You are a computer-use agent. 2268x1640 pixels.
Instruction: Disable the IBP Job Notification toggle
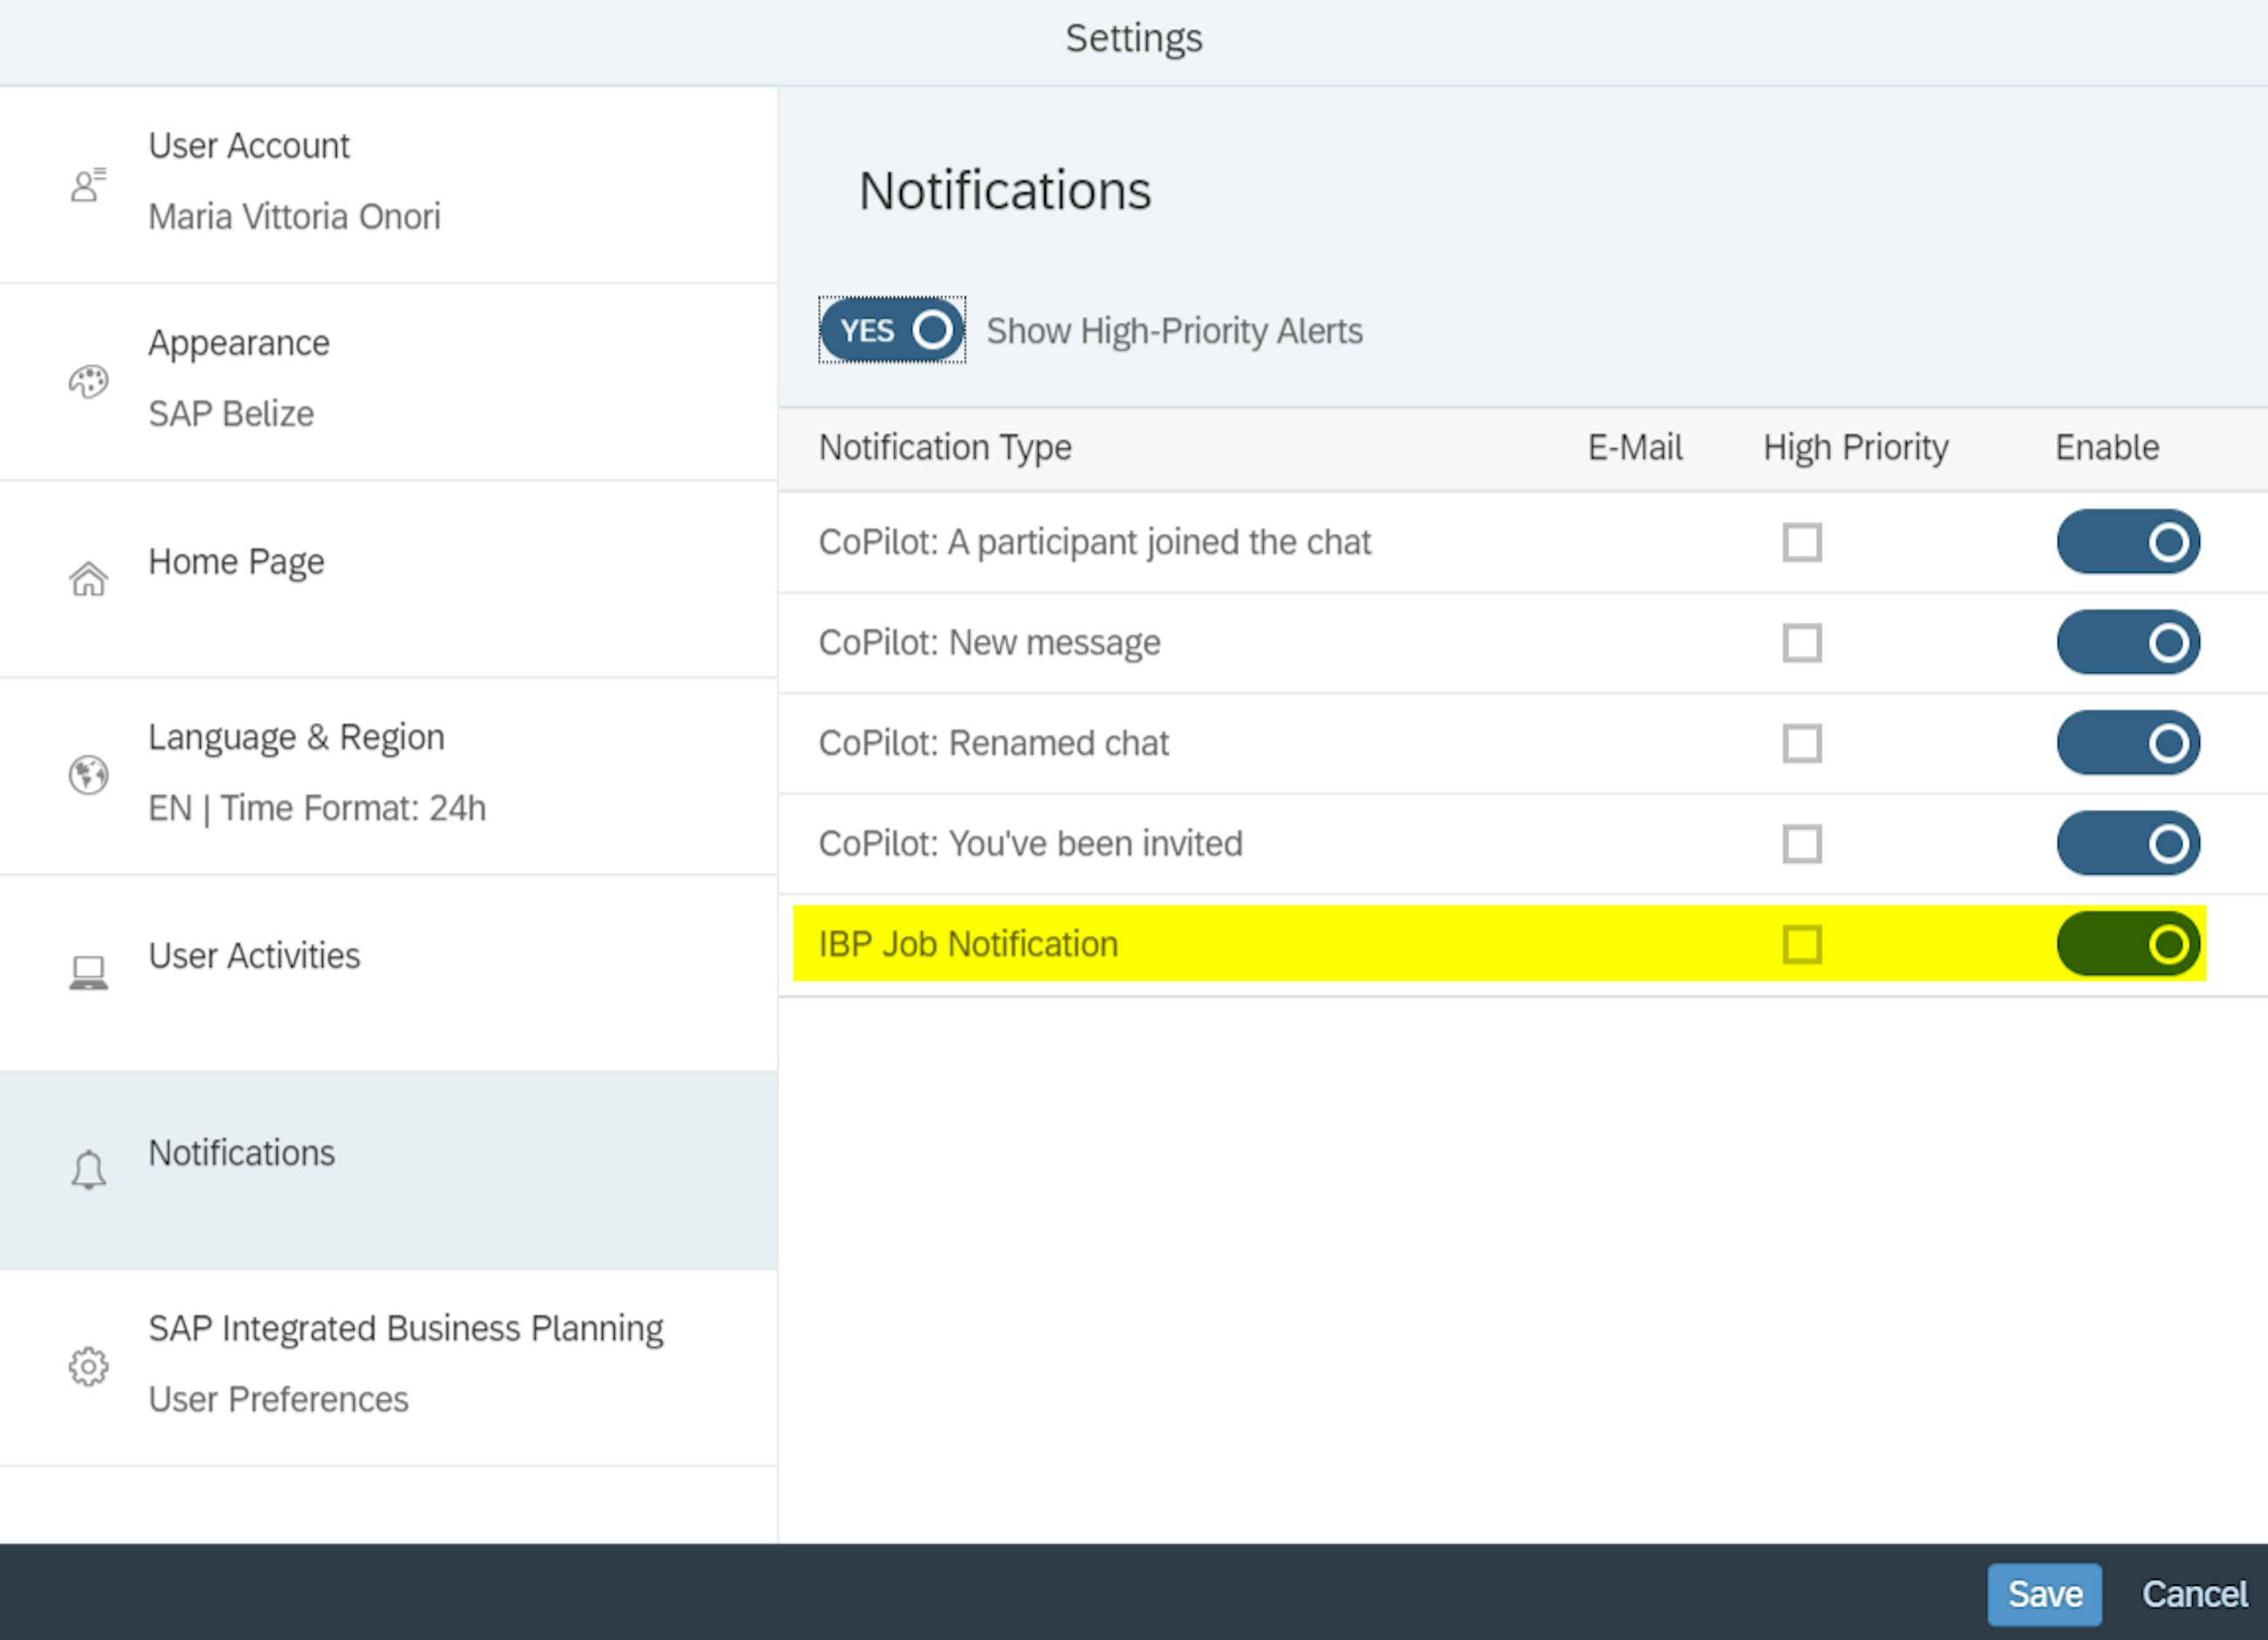click(x=2129, y=943)
